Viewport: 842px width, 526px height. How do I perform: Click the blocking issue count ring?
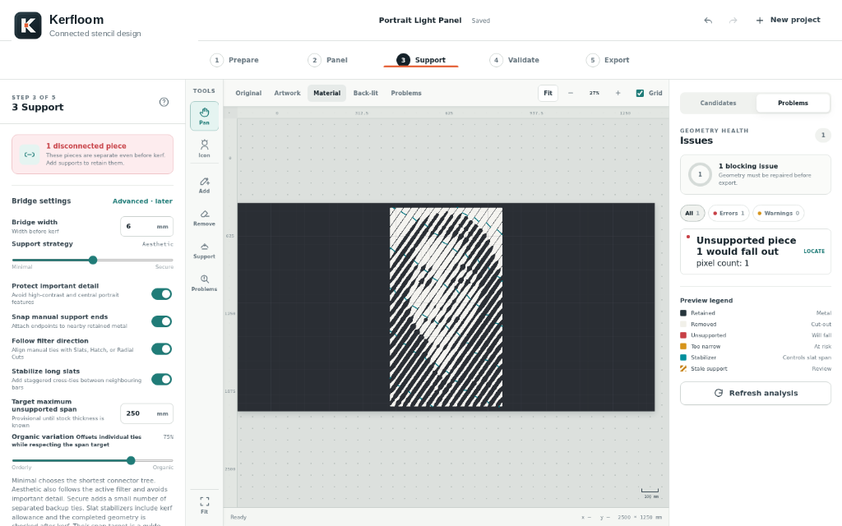click(700, 174)
